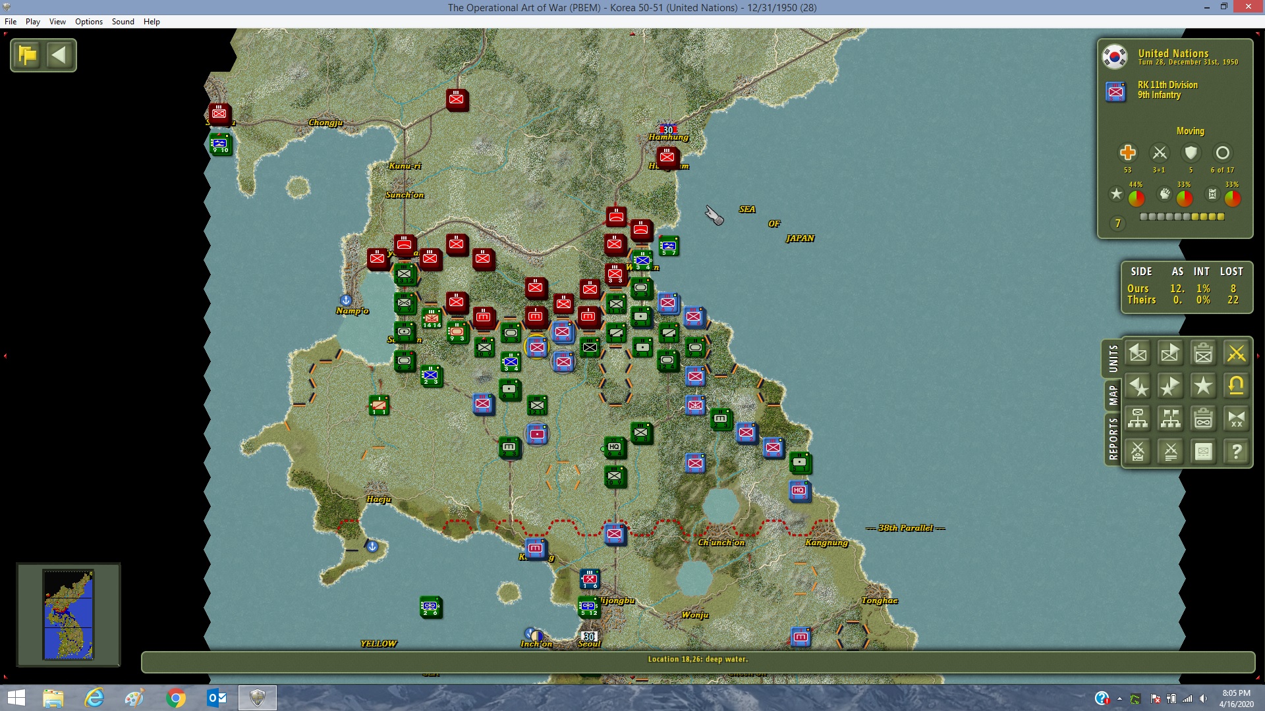Open the Options menu
1265x711 pixels.
point(89,22)
